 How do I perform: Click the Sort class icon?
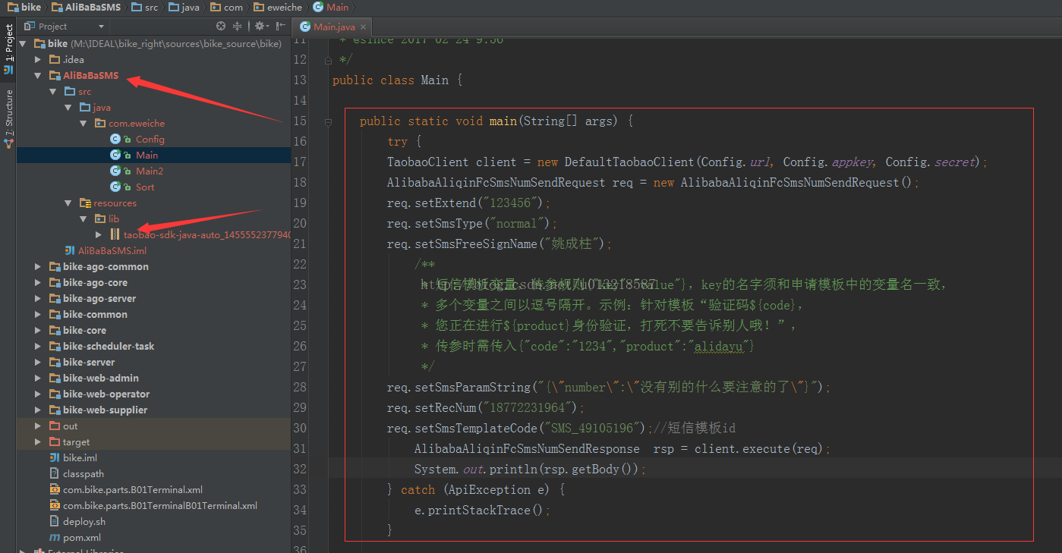[x=115, y=187]
